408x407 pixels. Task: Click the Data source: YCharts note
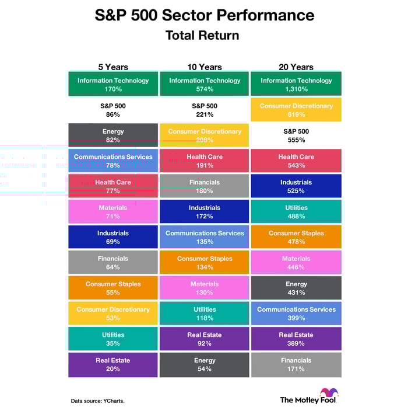[x=97, y=401]
